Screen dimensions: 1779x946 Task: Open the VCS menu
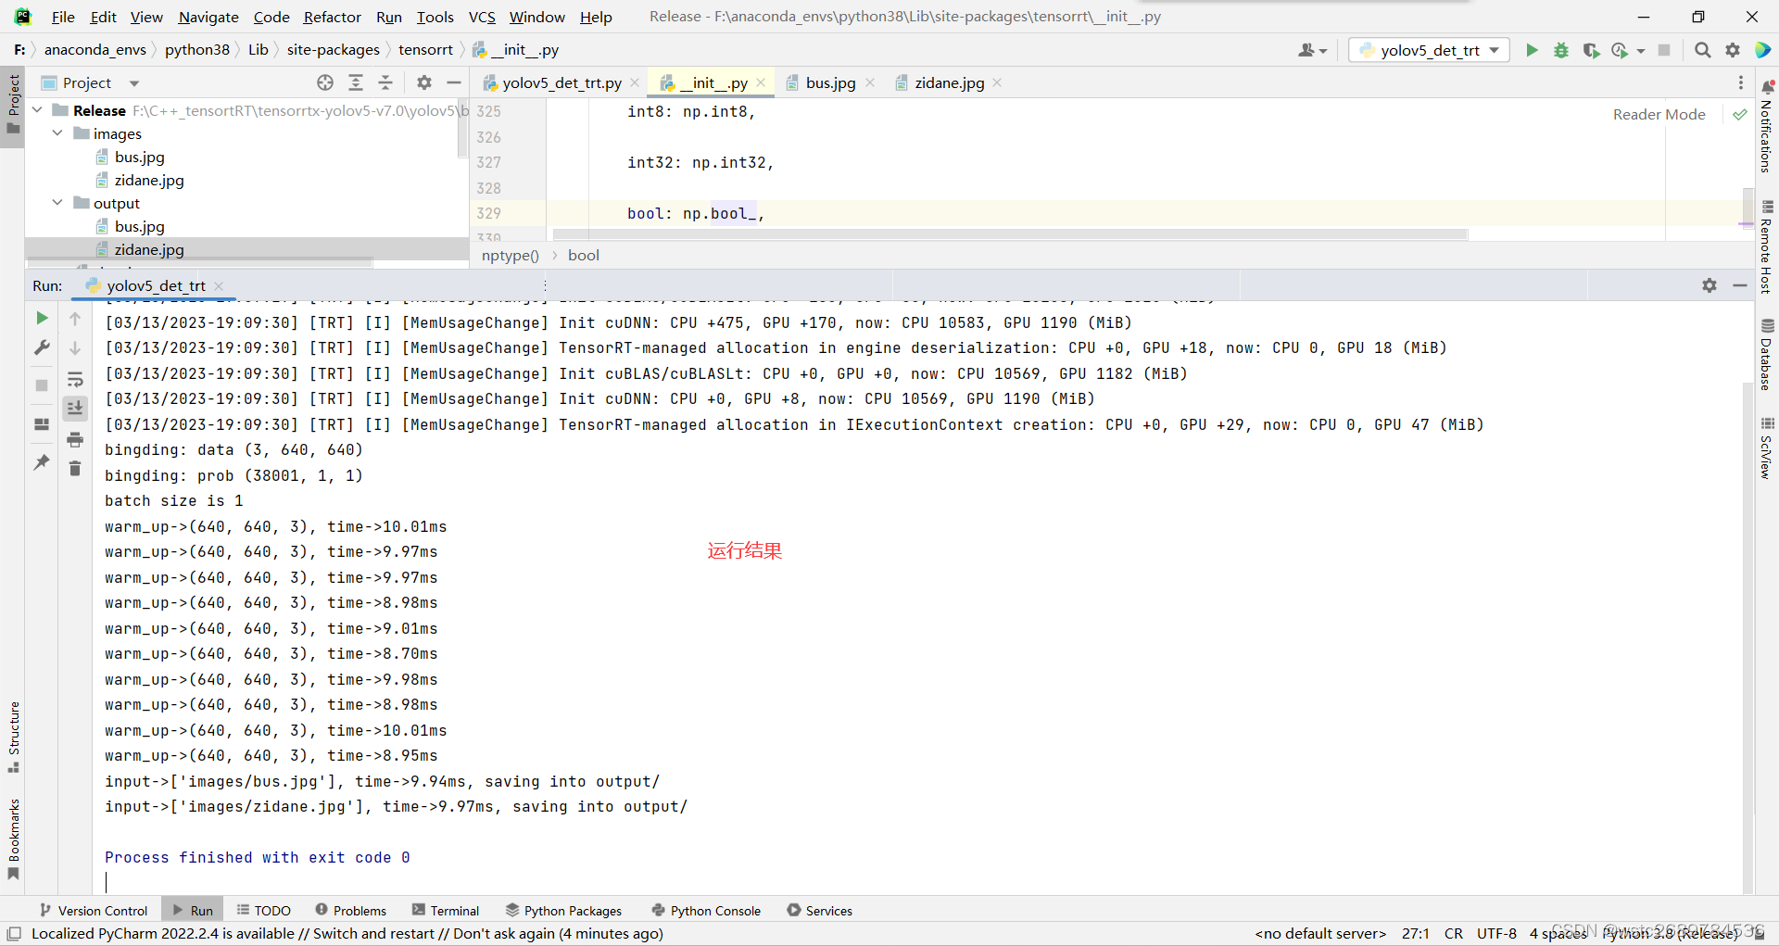coord(482,17)
